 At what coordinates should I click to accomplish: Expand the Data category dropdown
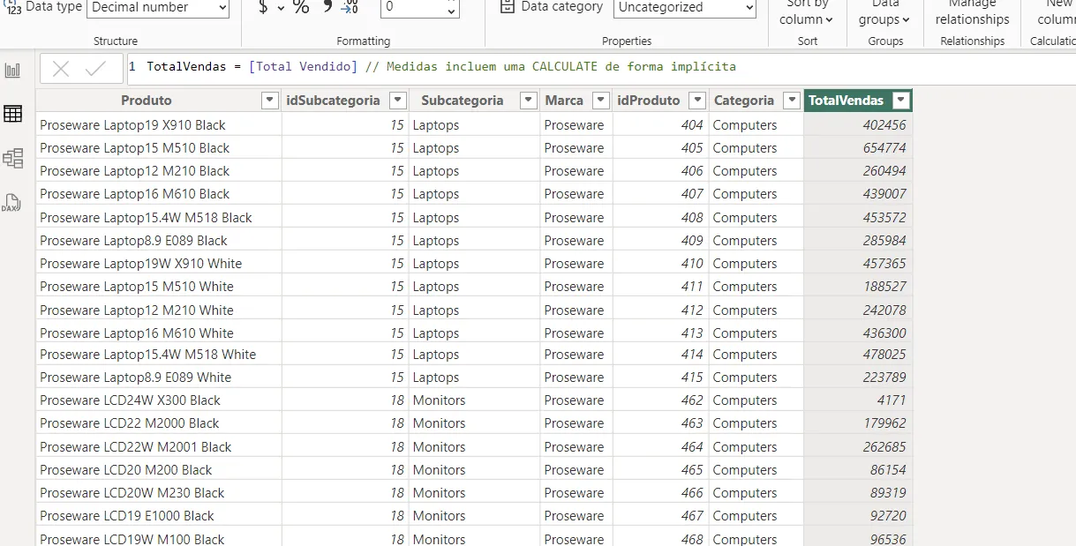685,8
